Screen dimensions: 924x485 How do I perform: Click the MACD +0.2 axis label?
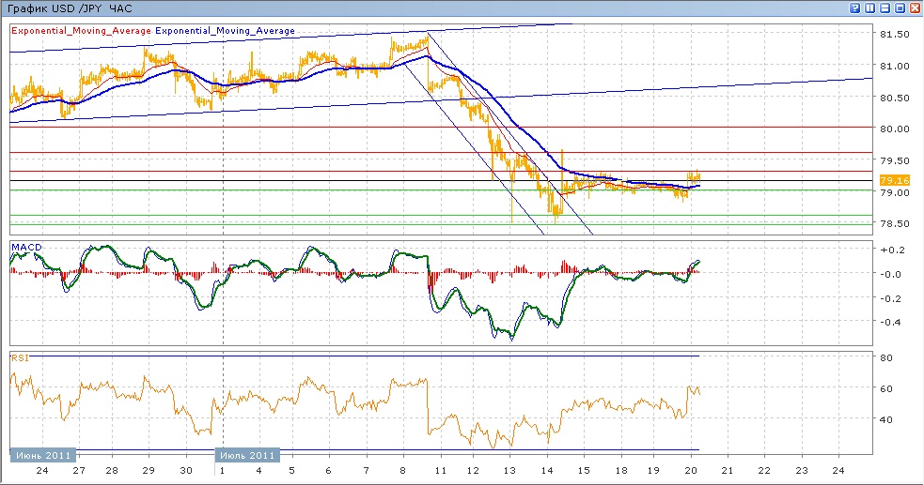pos(889,250)
